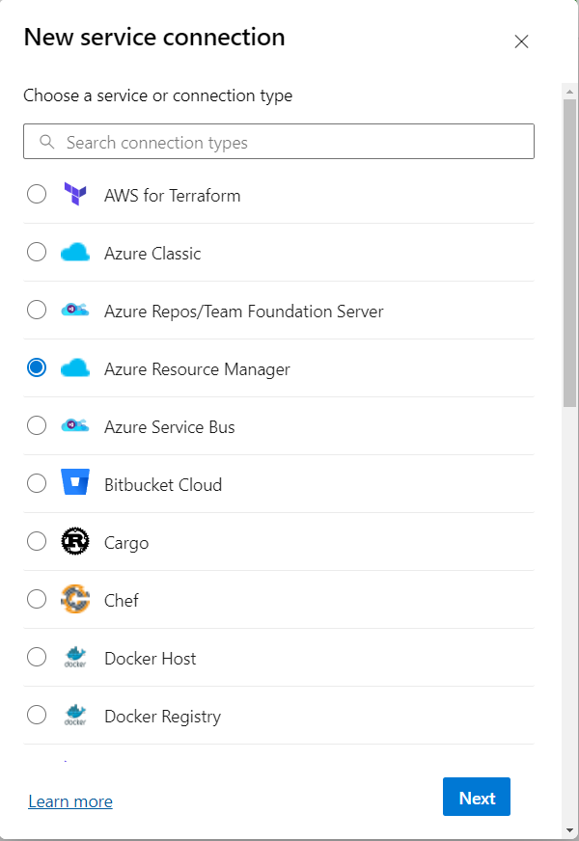Select the Chef radio button
Viewport: 579px width, 841px height.
coord(37,600)
